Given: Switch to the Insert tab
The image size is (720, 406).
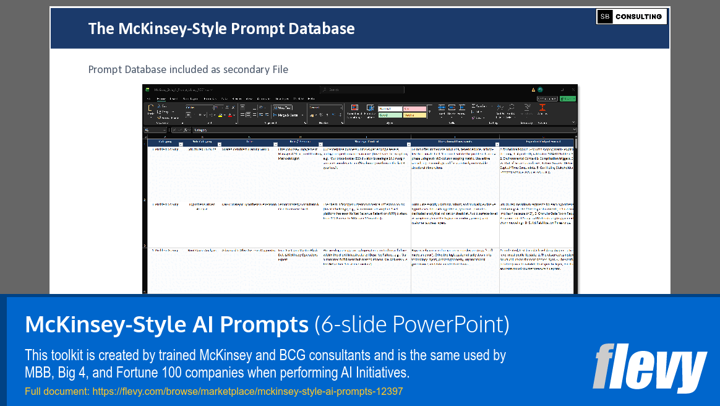Looking at the screenshot, I should 174,99.
